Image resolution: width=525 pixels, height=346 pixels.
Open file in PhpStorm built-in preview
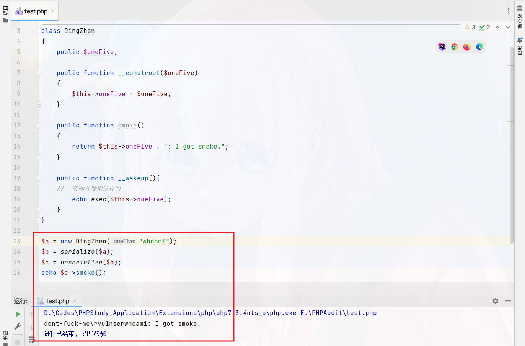[x=442, y=47]
